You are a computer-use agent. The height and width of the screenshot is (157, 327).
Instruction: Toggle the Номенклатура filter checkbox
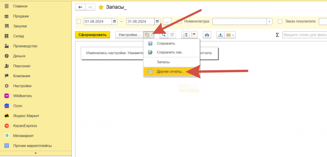tap(179, 21)
